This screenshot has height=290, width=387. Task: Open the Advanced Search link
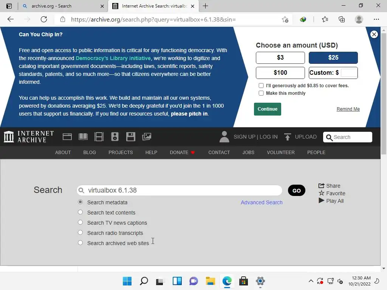click(x=262, y=202)
